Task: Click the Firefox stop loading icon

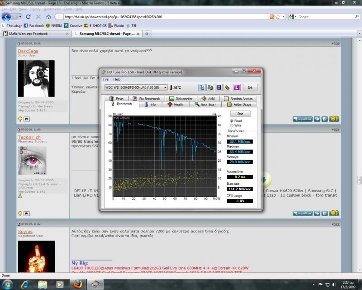Action: click(x=38, y=17)
